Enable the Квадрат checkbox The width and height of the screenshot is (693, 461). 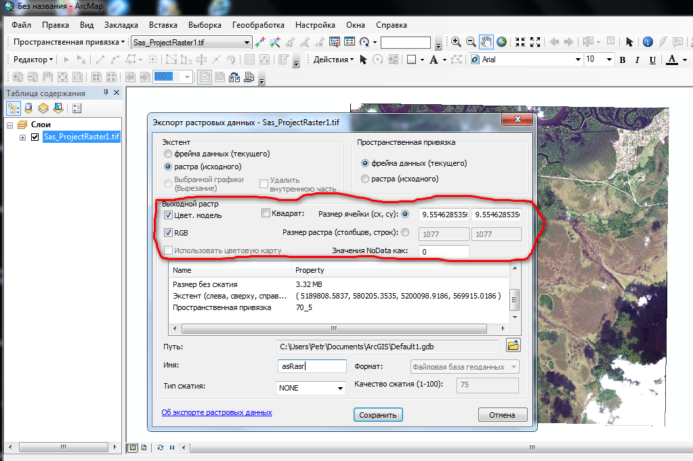point(266,214)
